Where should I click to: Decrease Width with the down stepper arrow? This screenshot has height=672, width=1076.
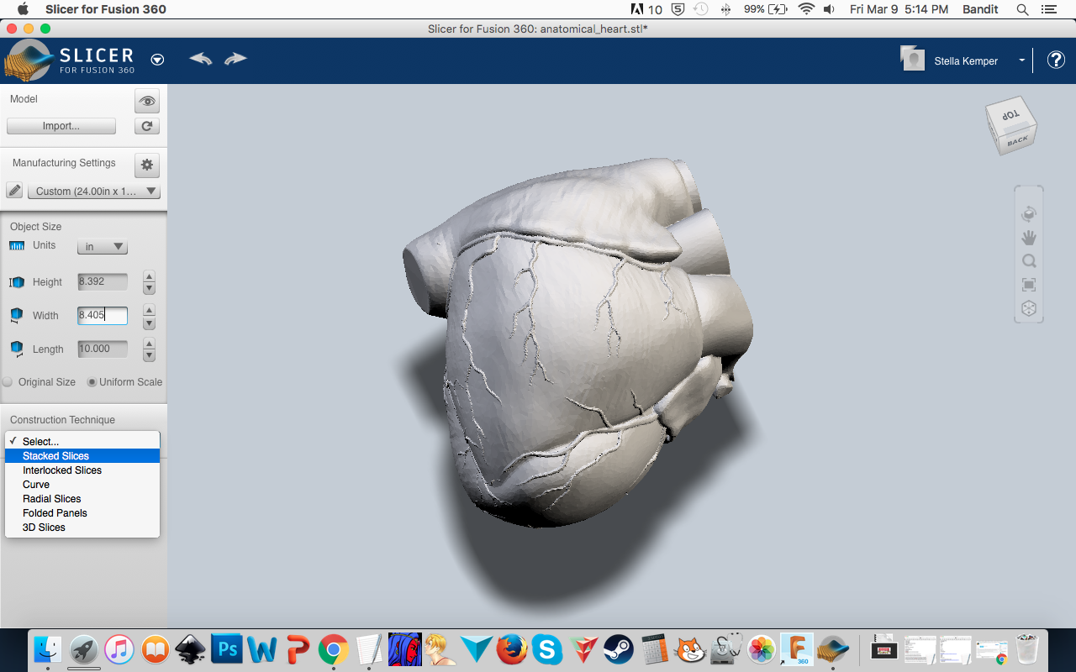tap(149, 323)
